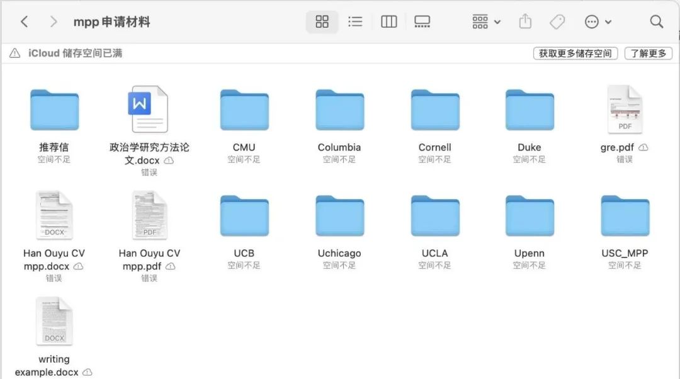Click the 了解更多 button
This screenshot has width=680, height=379.
649,54
